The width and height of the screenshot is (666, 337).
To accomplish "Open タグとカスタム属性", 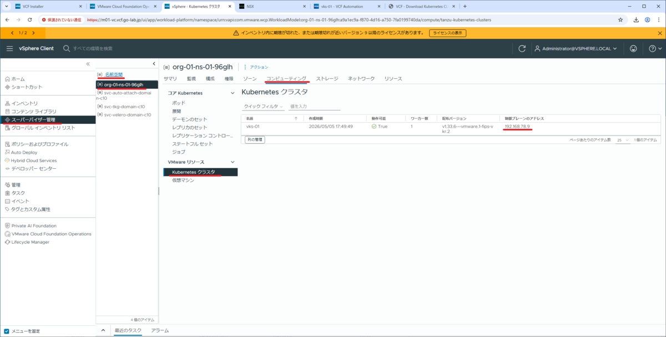I will coord(31,209).
